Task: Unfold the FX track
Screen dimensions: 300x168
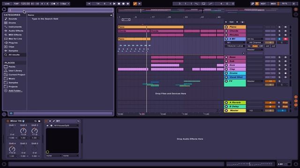Action: click(x=226, y=81)
